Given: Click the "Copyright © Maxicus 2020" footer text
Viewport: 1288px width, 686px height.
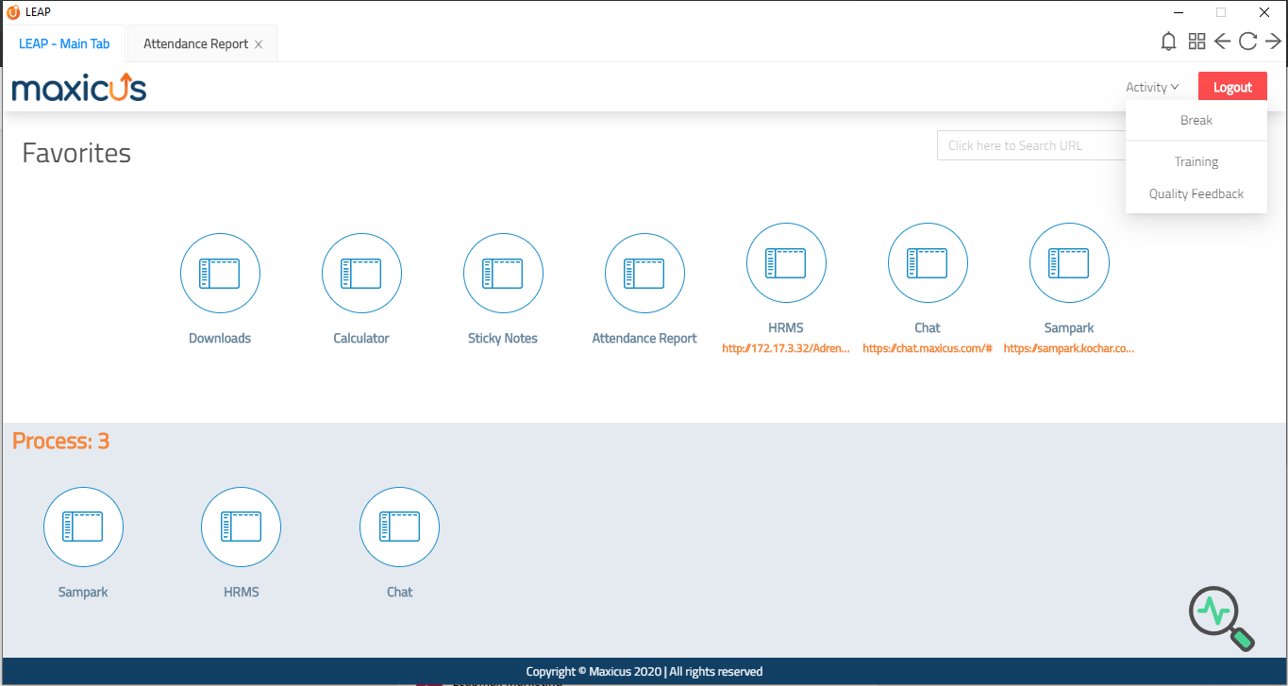Looking at the screenshot, I should (594, 672).
